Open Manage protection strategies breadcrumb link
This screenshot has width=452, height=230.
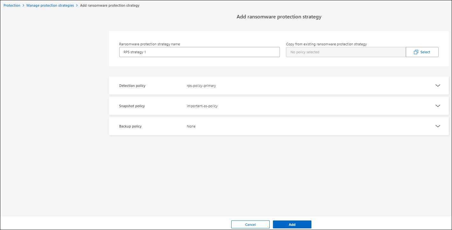point(50,5)
